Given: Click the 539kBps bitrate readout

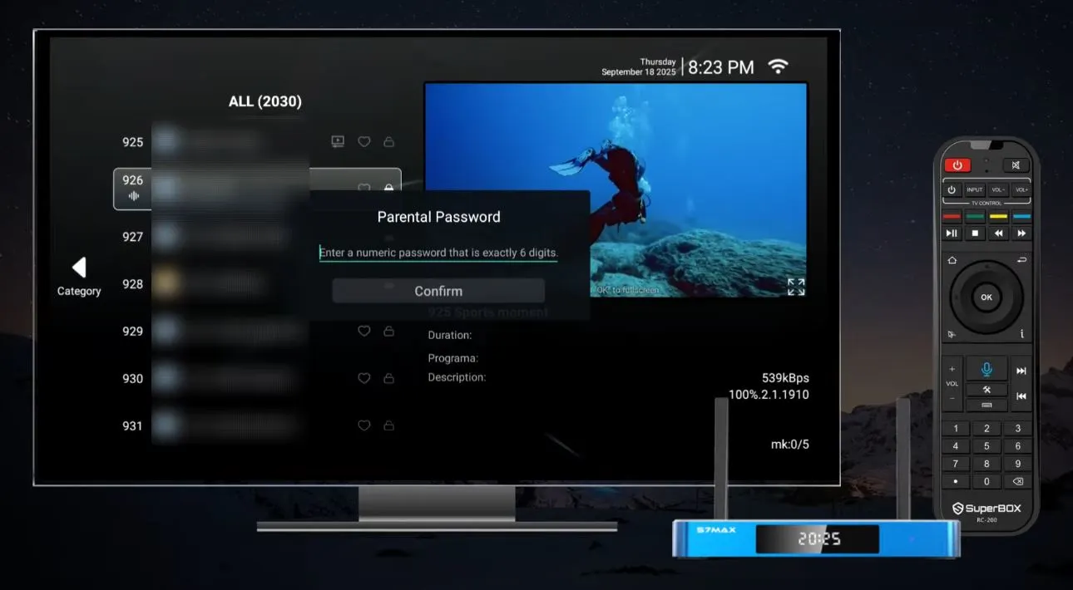Looking at the screenshot, I should coord(785,378).
